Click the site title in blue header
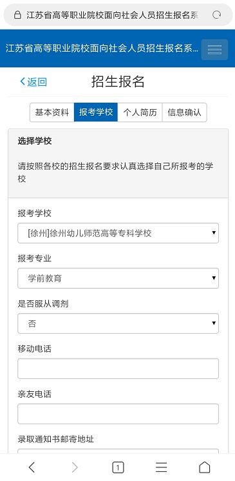Viewport: 235px width, 481px height. point(102,48)
